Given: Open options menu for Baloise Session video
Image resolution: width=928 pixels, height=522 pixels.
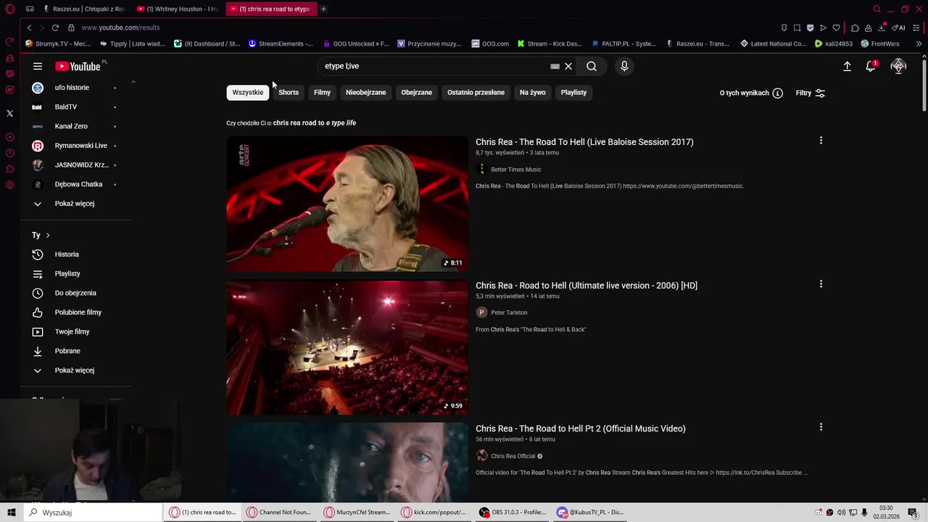Looking at the screenshot, I should tap(821, 141).
